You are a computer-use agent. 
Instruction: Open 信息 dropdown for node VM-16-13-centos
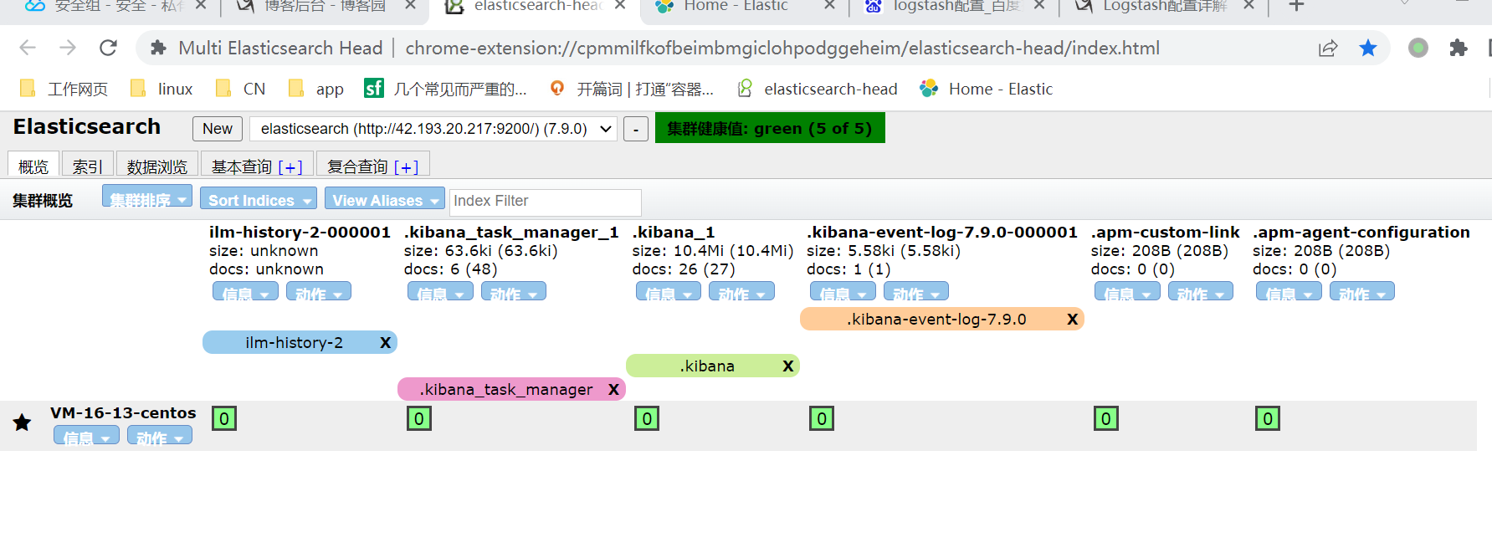86,436
